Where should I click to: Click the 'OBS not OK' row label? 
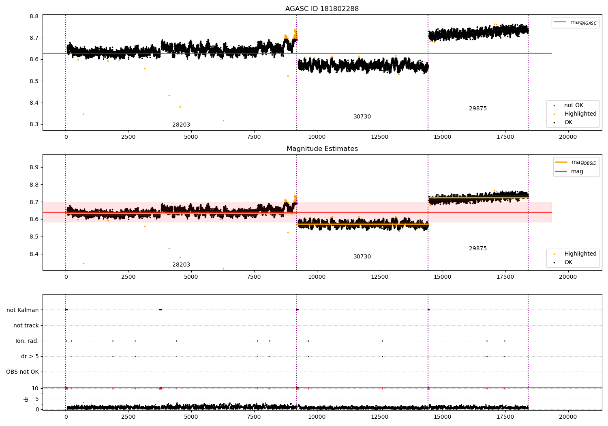22,372
